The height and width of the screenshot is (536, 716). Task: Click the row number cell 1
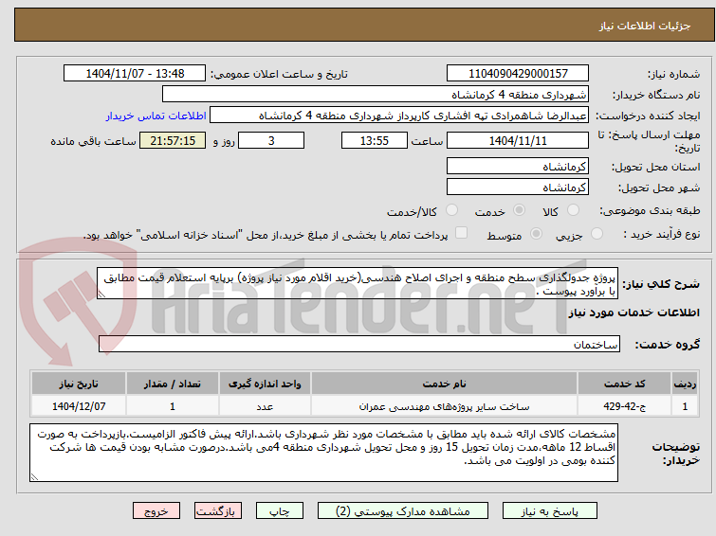tap(685, 406)
